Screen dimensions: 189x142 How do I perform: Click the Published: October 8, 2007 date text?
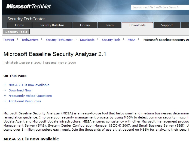[x=23, y=63]
